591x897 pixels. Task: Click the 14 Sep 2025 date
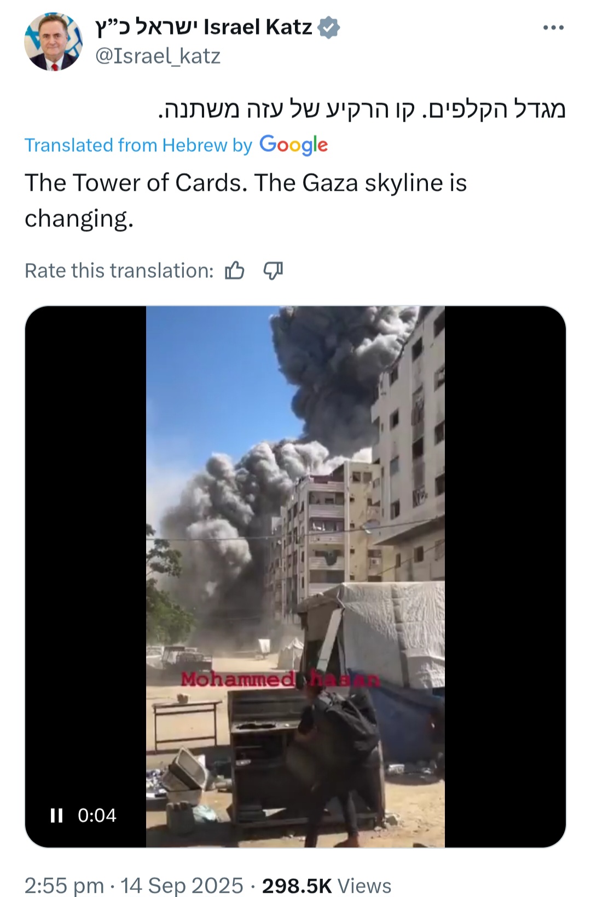pyautogui.click(x=182, y=885)
